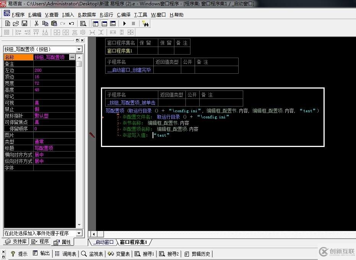Viewport: 356px width, 260px height.
Task: Switch to the 属性 tab
Action: 62,242
